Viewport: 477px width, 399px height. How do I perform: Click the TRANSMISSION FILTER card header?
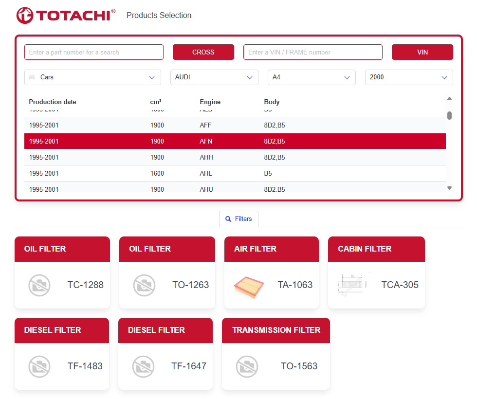276,330
